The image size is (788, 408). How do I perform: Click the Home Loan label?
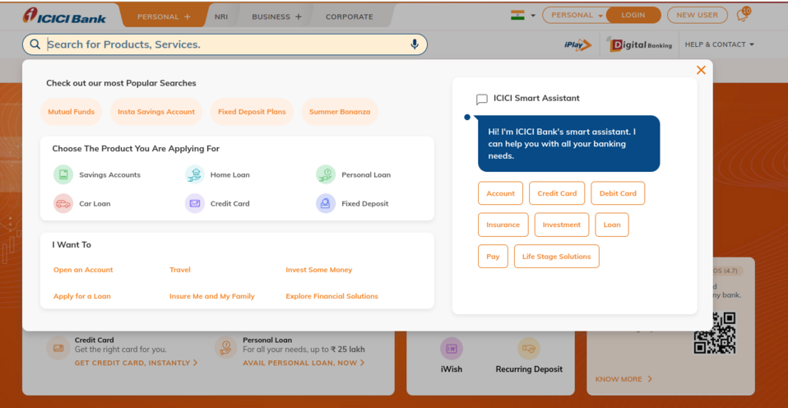pos(230,175)
